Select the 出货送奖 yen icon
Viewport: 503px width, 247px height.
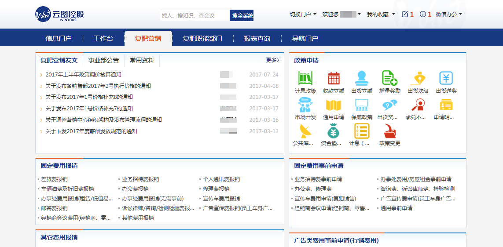click(x=446, y=79)
